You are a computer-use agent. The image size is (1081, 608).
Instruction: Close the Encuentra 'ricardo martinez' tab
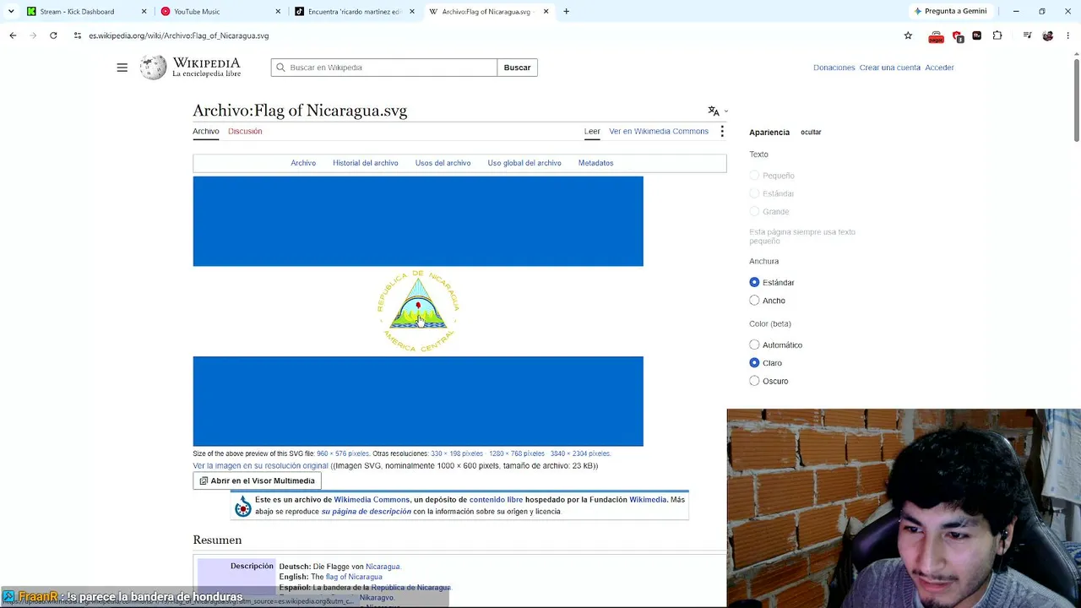pos(412,11)
